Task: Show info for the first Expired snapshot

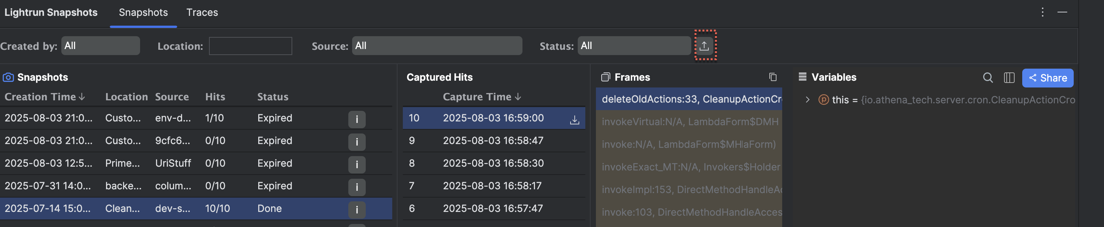Action: coord(357,120)
